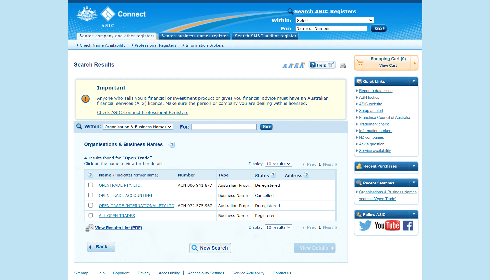The width and height of the screenshot is (490, 280).
Task: Open View Results List (PDF) link
Action: tap(118, 228)
